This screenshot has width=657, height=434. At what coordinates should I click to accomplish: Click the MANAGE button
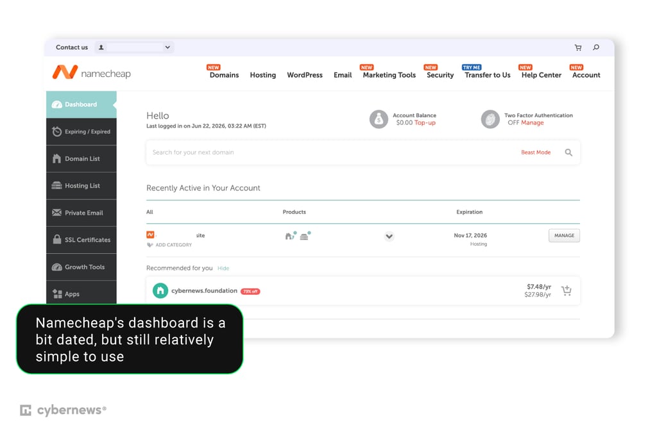[564, 236]
